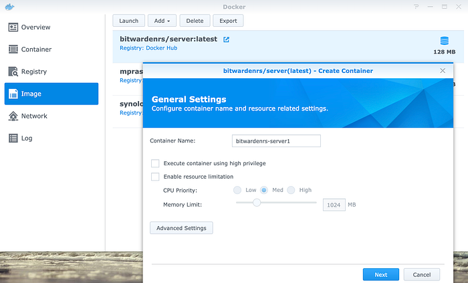This screenshot has width=468, height=283.
Task: Select the Image sidebar section
Action: click(51, 94)
